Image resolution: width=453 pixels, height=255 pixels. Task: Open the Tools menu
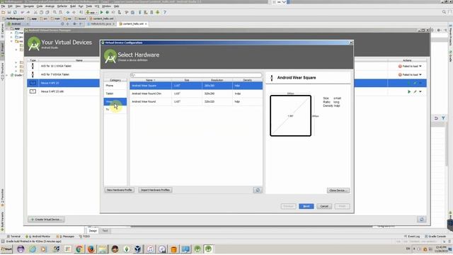(x=88, y=6)
